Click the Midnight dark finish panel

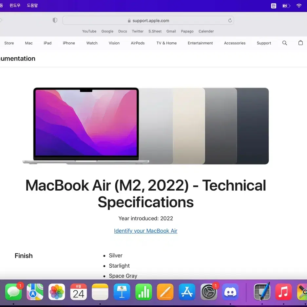click(x=253, y=126)
